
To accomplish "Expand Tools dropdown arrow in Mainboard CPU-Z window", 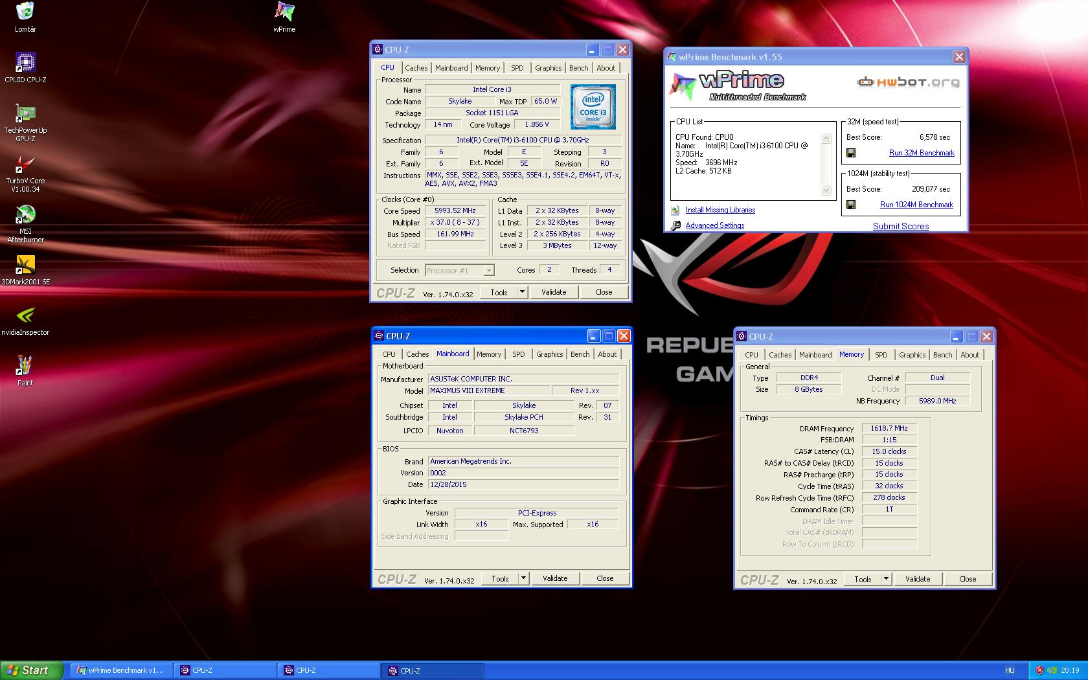I will click(523, 578).
